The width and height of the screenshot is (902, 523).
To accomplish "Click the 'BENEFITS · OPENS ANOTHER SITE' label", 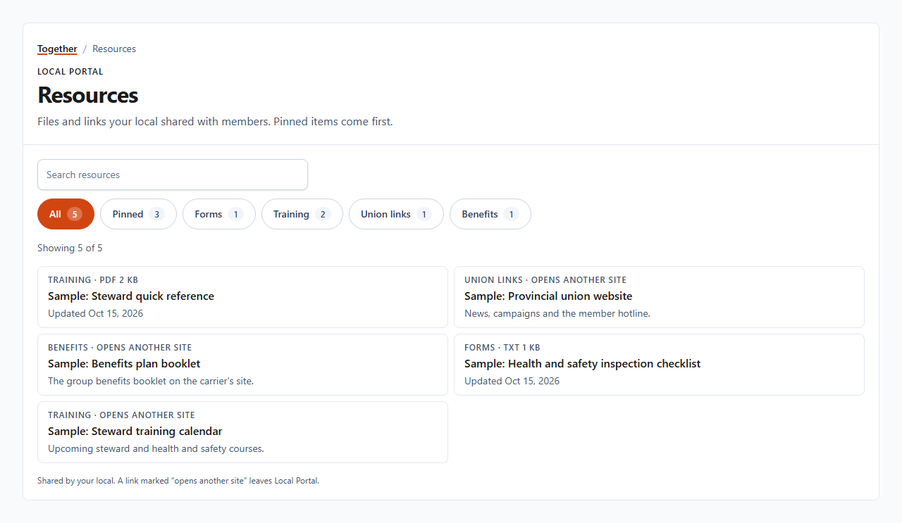I will pyautogui.click(x=120, y=348).
